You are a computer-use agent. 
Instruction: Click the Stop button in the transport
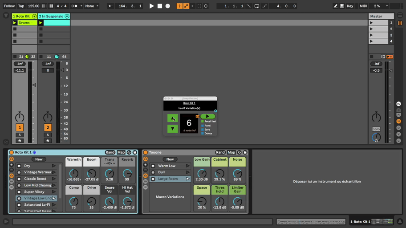(159, 6)
